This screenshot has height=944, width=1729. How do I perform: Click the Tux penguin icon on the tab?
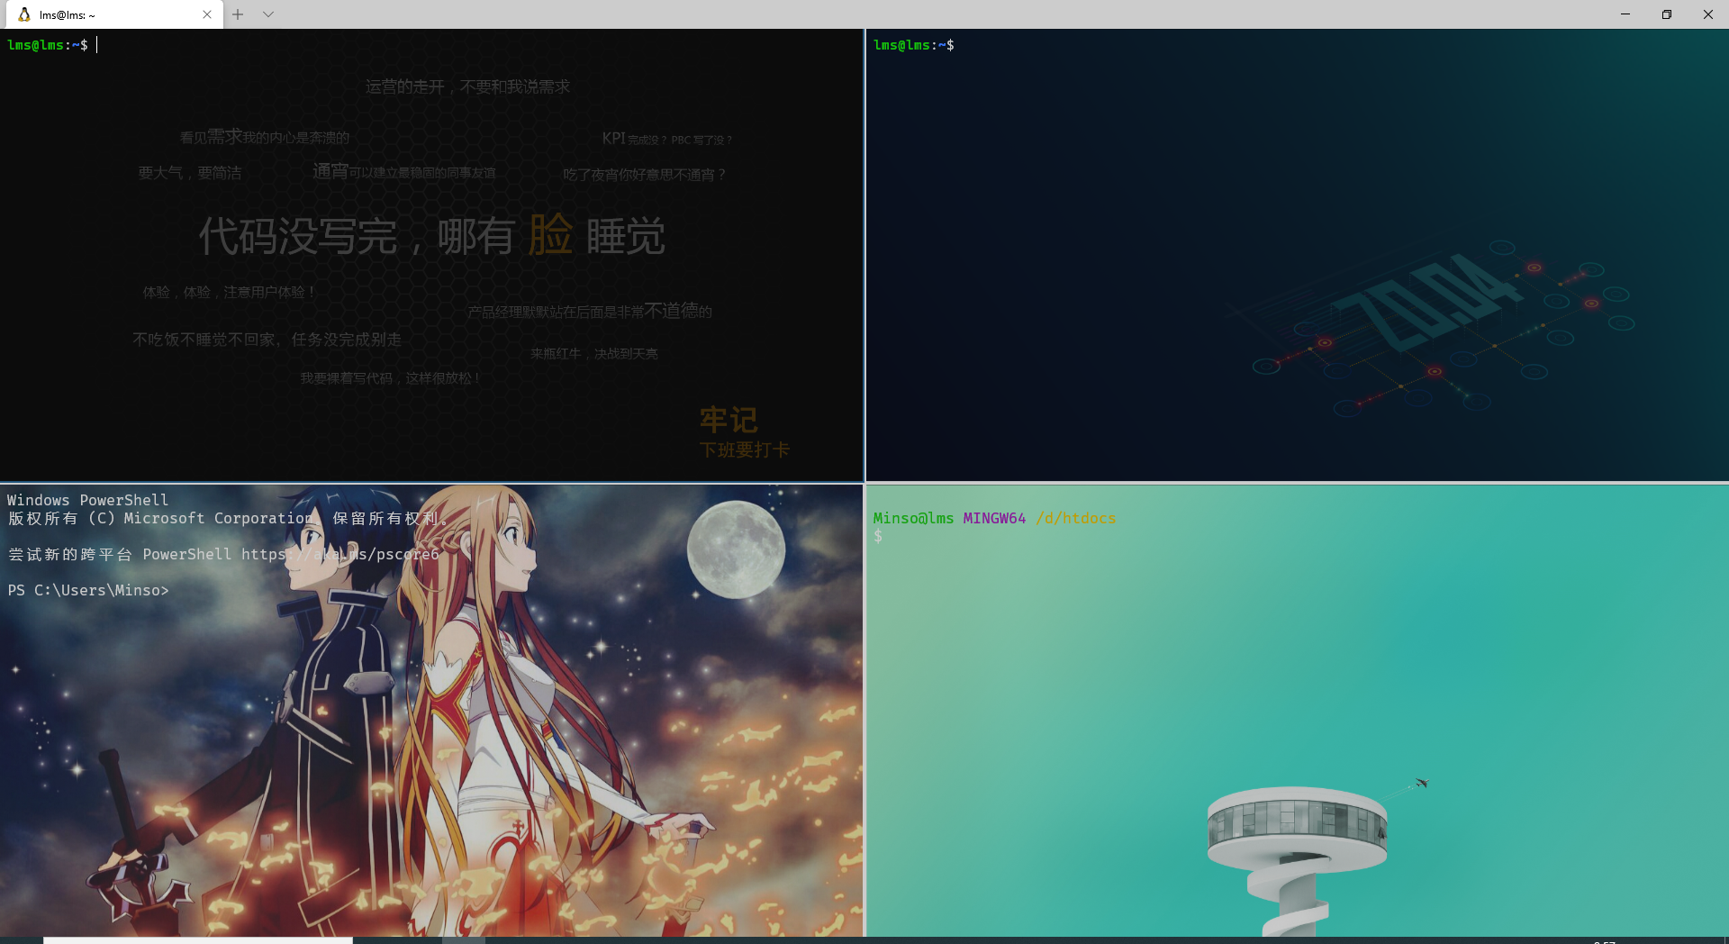pyautogui.click(x=24, y=14)
